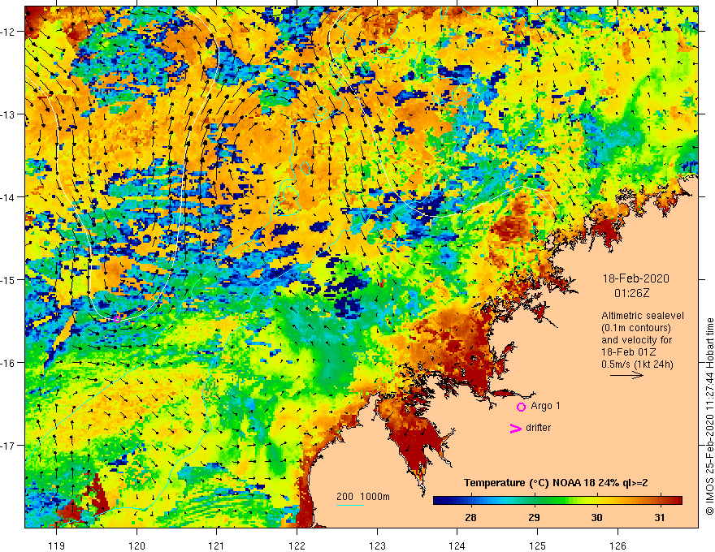The height and width of the screenshot is (552, 715).
Task: Click the 'drifter' legend label
Action: [x=538, y=428]
